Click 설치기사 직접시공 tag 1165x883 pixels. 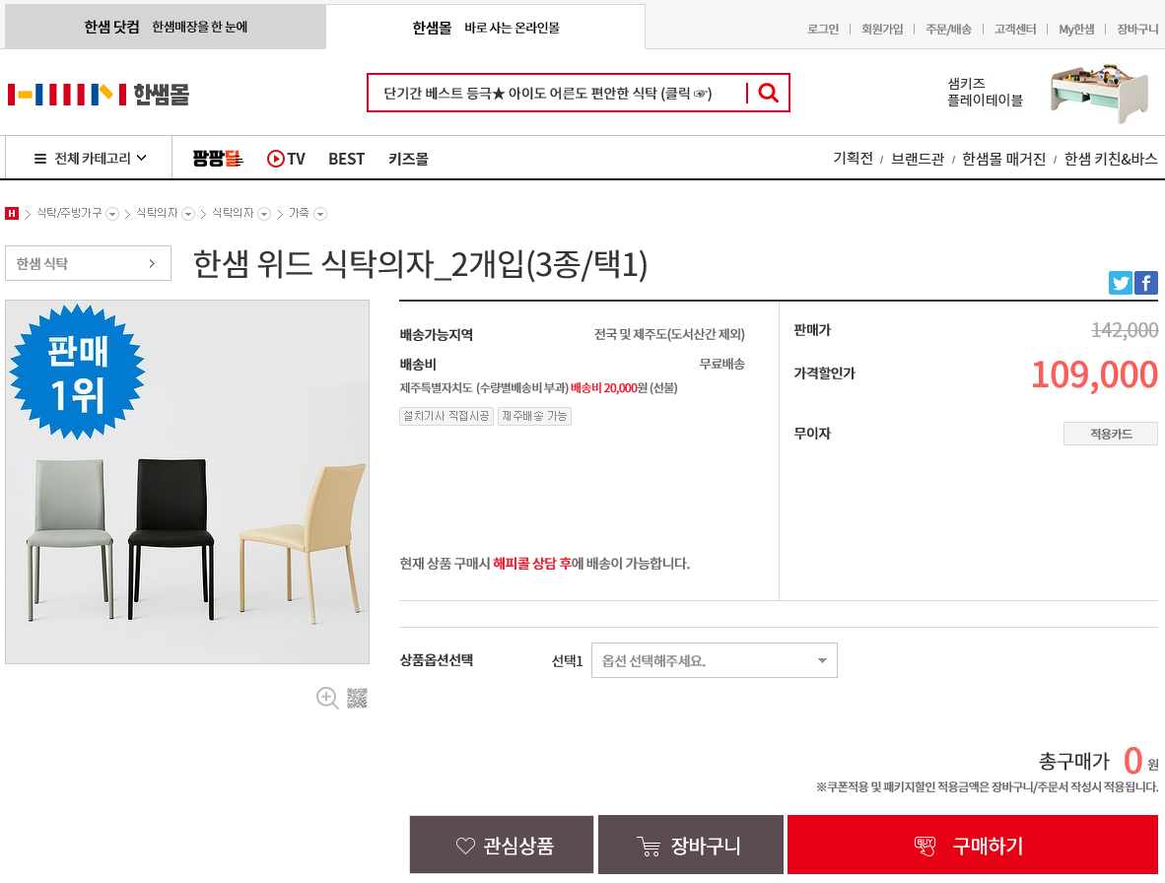(446, 416)
